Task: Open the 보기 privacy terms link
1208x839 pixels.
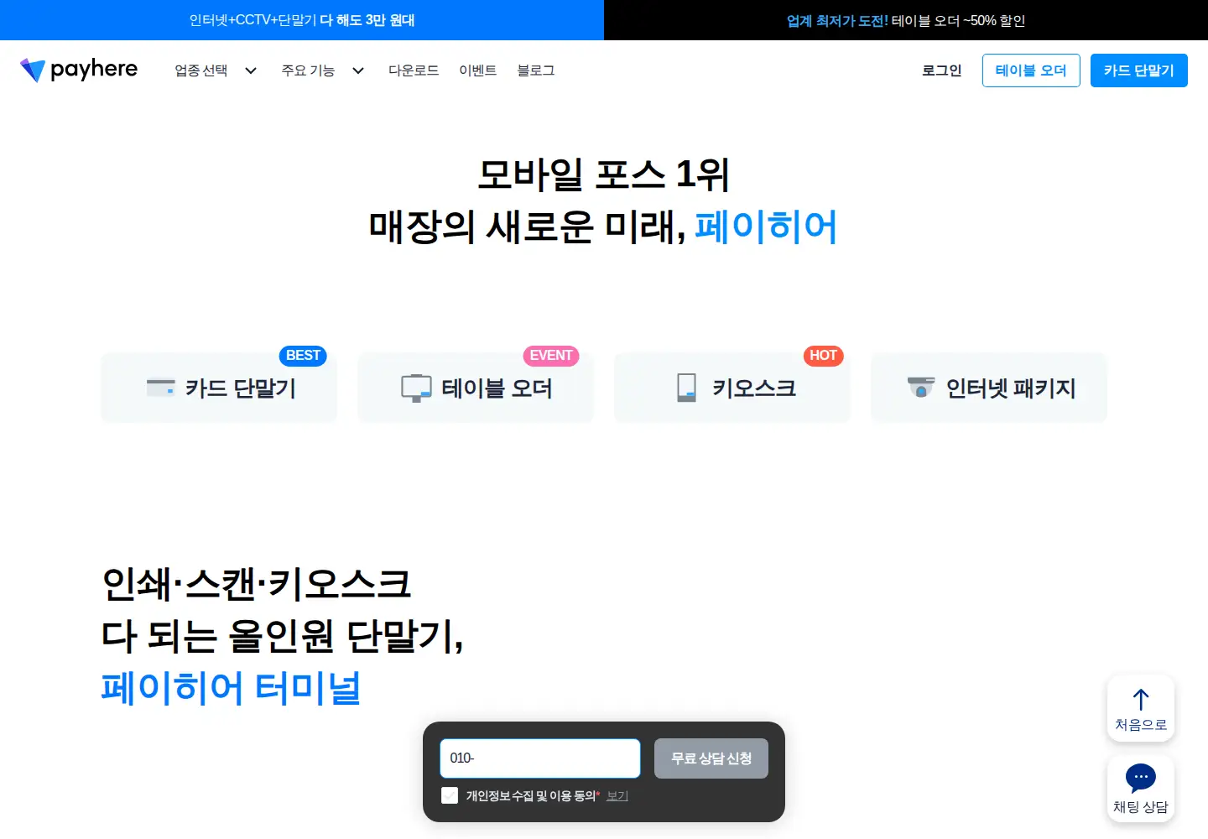Action: [x=617, y=795]
